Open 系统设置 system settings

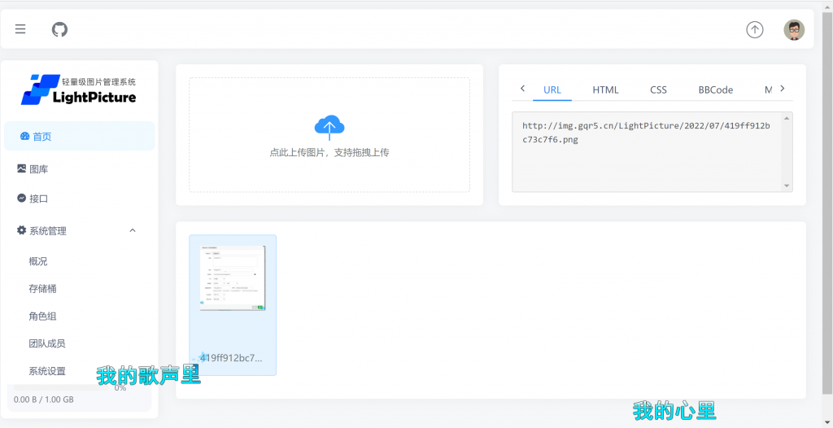46,371
